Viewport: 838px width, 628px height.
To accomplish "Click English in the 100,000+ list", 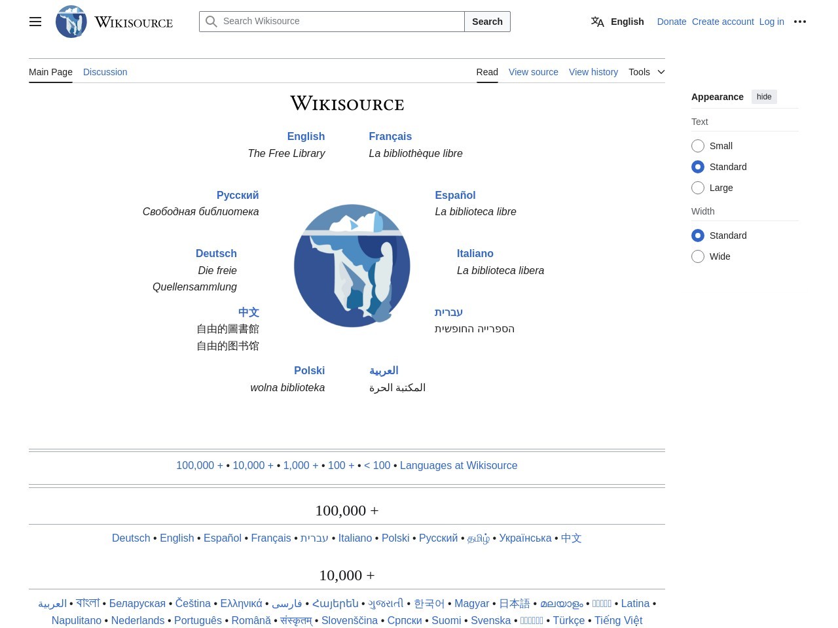I will pos(177,538).
